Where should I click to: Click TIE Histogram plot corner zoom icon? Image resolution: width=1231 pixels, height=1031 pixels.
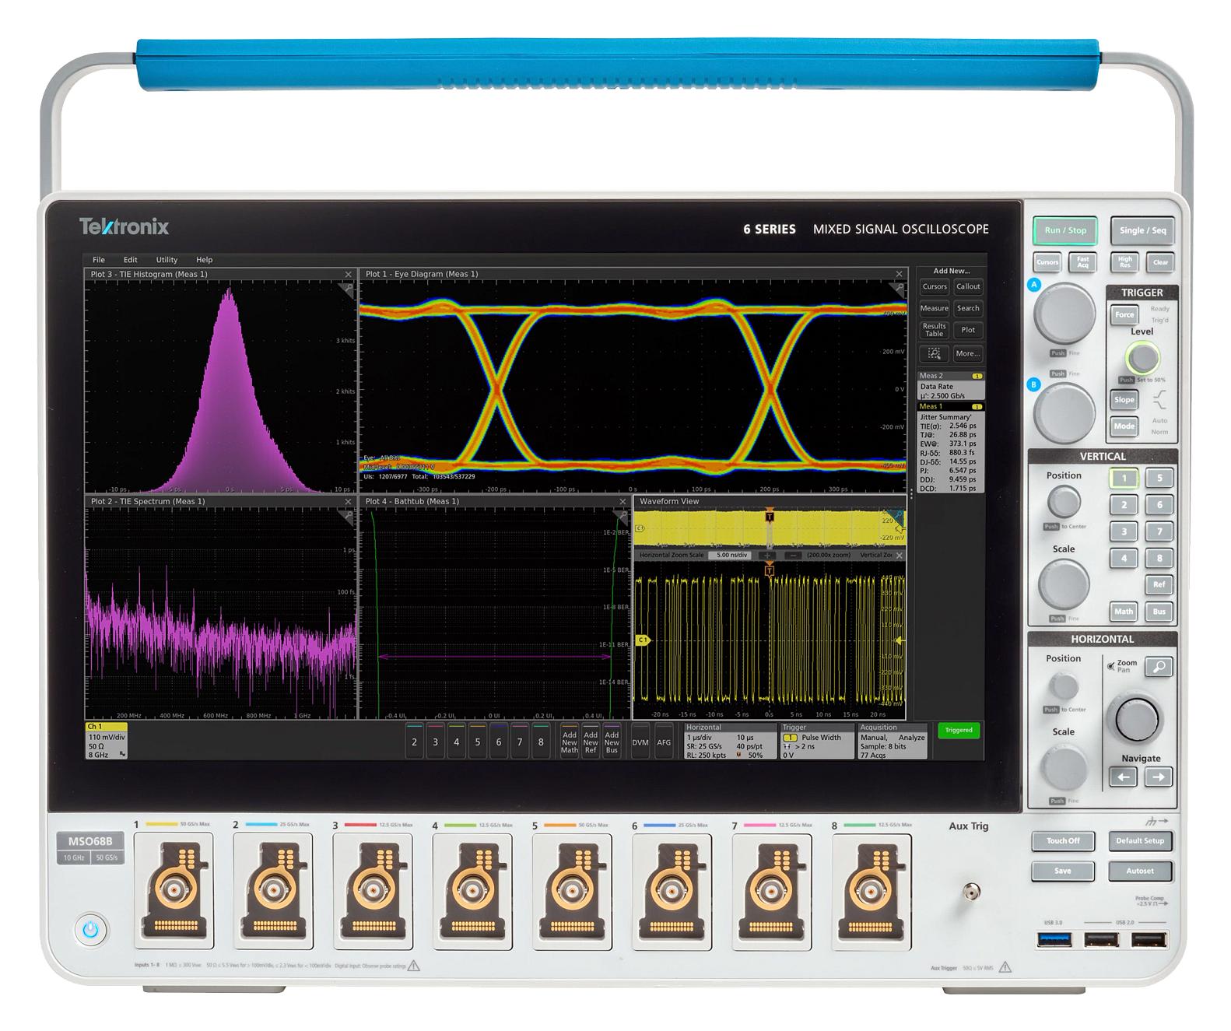coord(347,289)
